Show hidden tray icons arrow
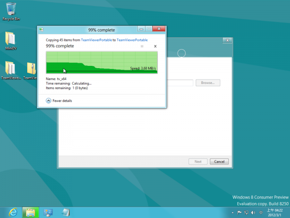The image size is (290, 218). [x=232, y=213]
